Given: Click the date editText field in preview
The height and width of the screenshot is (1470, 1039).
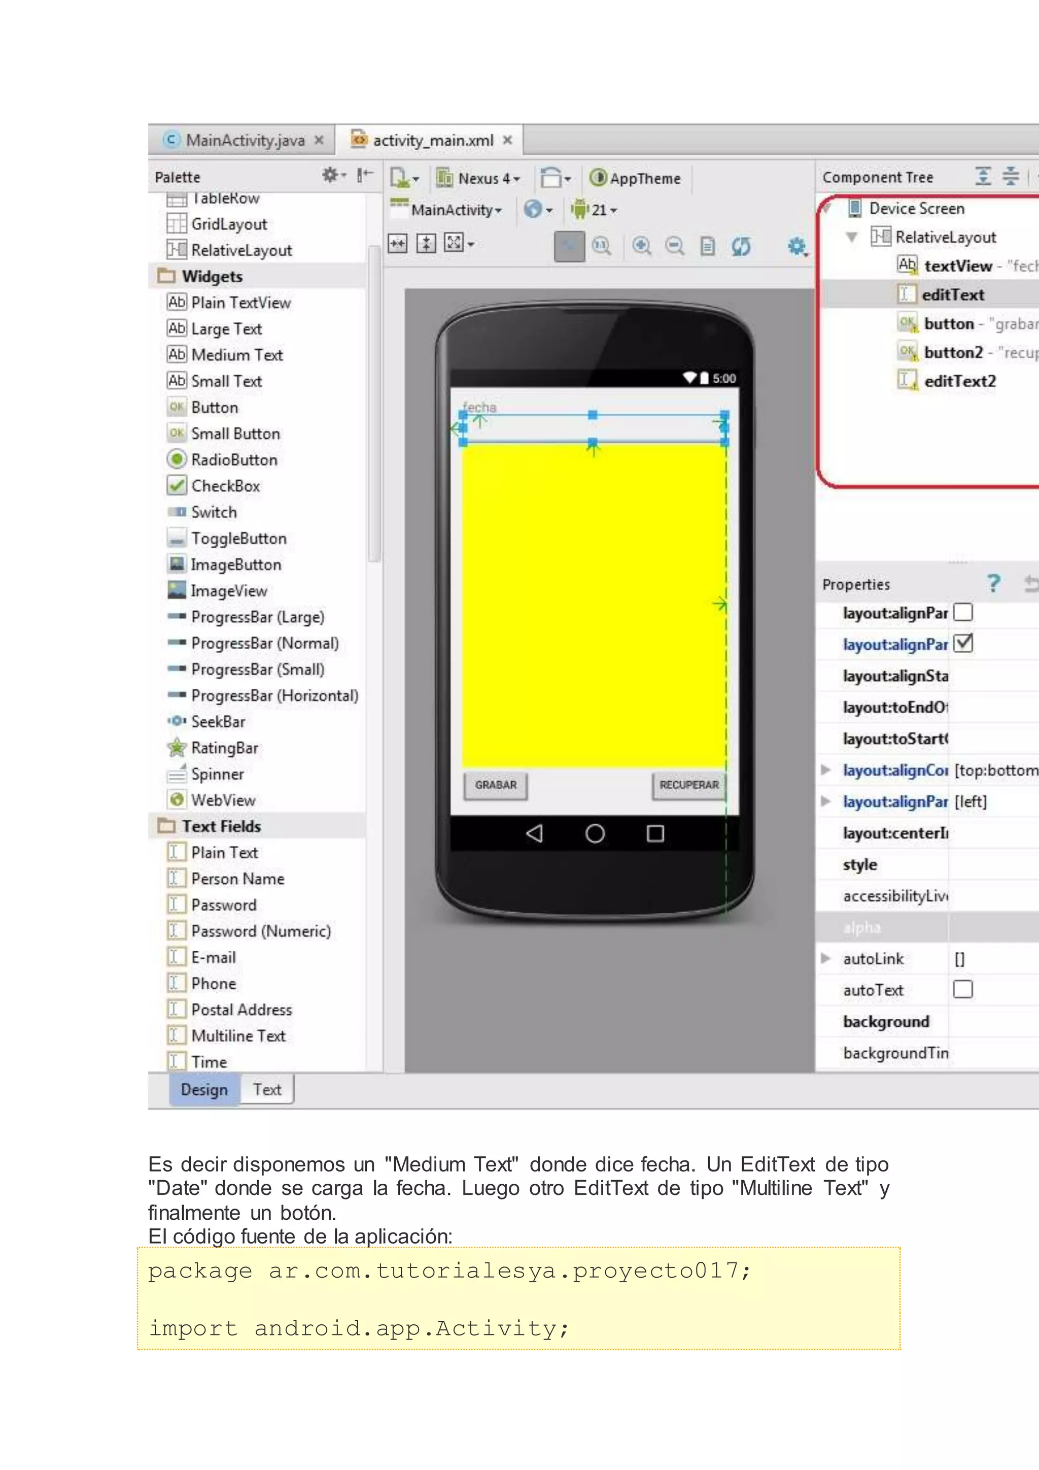Looking at the screenshot, I should pyautogui.click(x=594, y=428).
